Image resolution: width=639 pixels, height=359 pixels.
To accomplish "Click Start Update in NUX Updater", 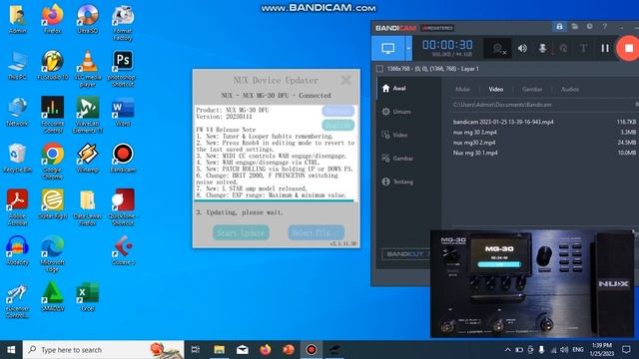I will click(x=241, y=232).
